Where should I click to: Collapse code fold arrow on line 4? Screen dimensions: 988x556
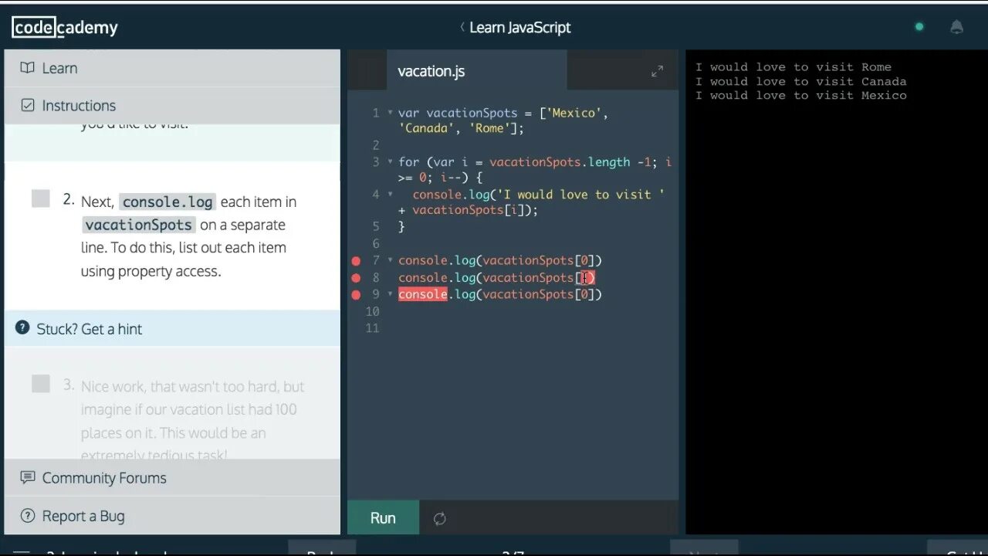[390, 194]
